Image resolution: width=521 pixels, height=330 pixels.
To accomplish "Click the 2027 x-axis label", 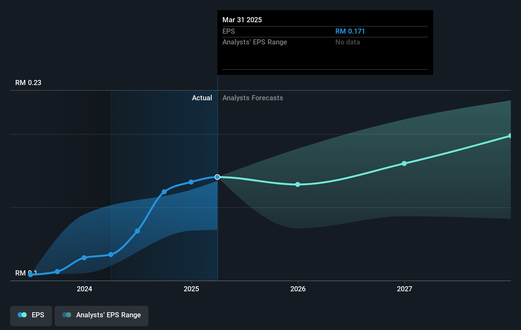I will pyautogui.click(x=405, y=289).
